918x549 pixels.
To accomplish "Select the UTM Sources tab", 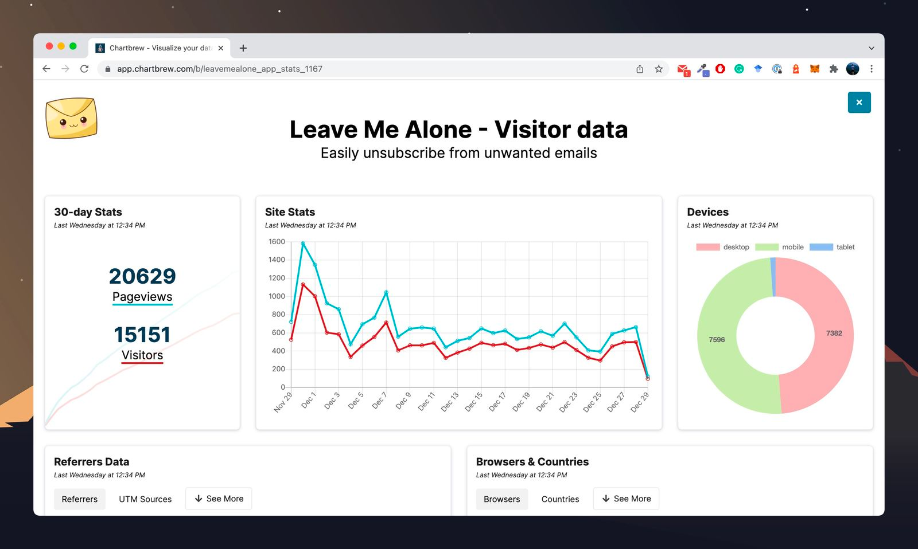I will pyautogui.click(x=145, y=499).
